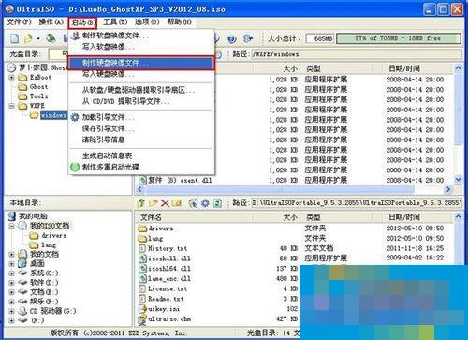The width and height of the screenshot is (468, 340).
Task: Expand the 软件(D:) drive node
Action: 12,283
